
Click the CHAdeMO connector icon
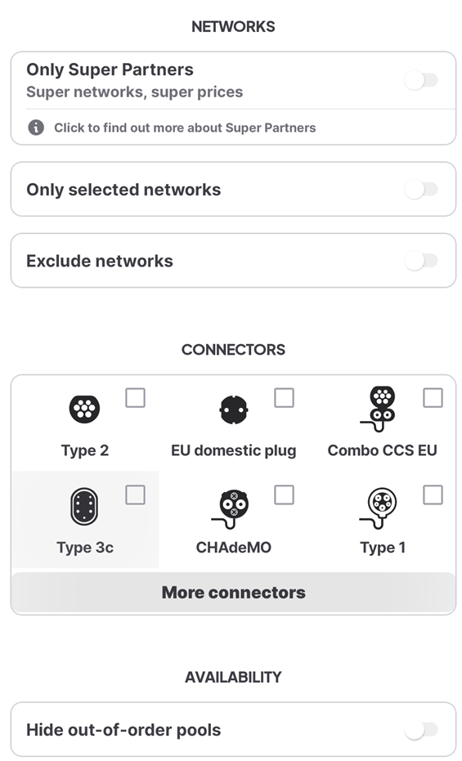pos(231,509)
